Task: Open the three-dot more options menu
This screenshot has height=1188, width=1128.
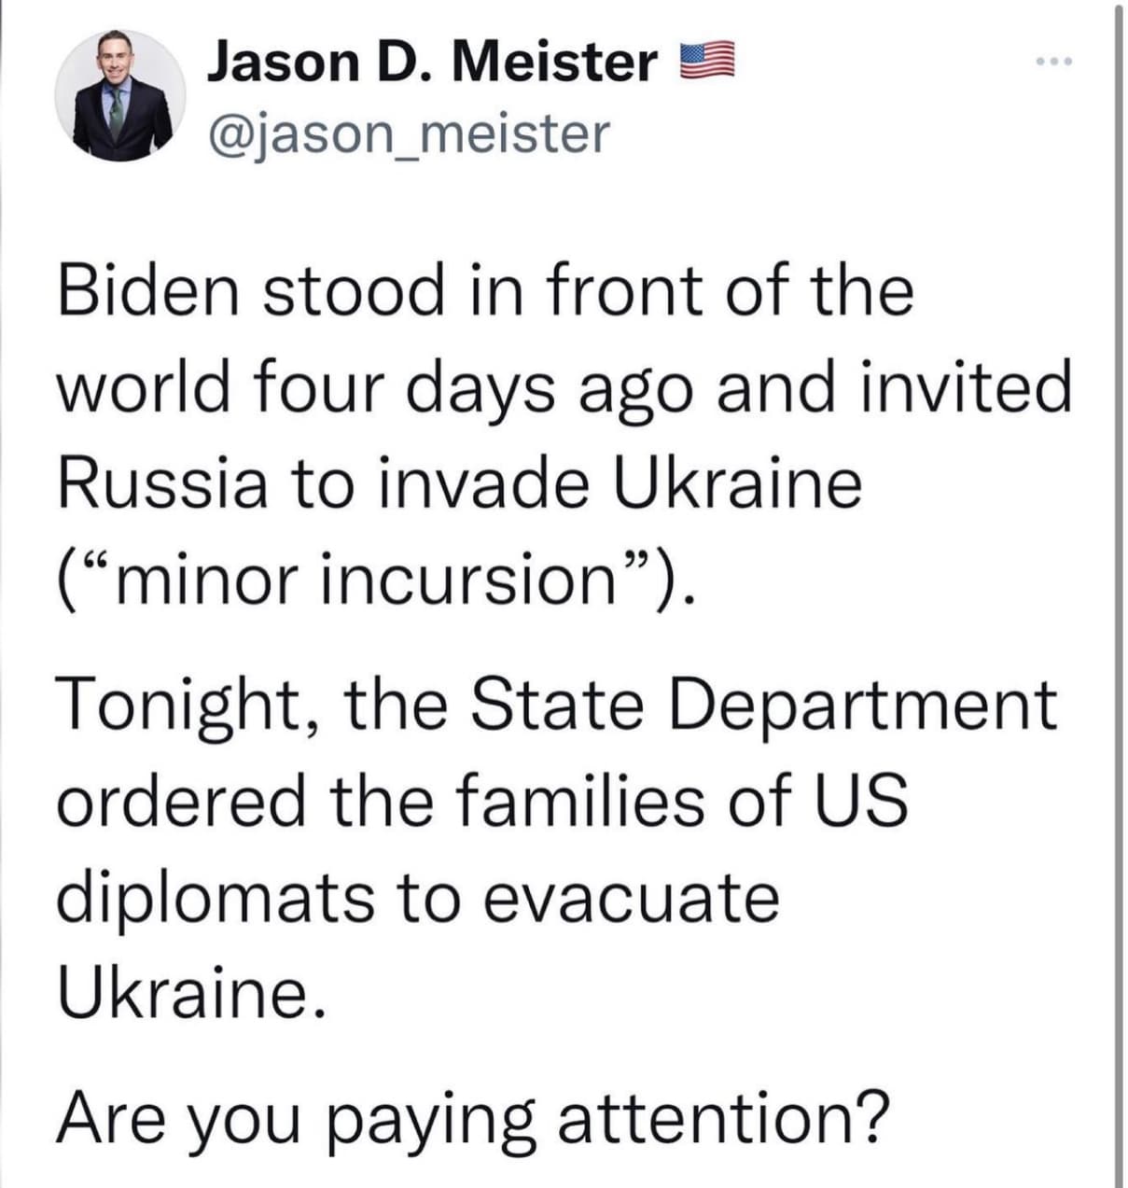Action: [x=1056, y=63]
